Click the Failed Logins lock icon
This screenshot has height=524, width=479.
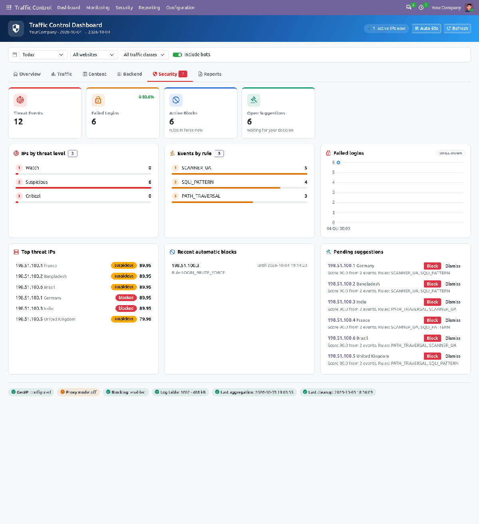pyautogui.click(x=98, y=100)
